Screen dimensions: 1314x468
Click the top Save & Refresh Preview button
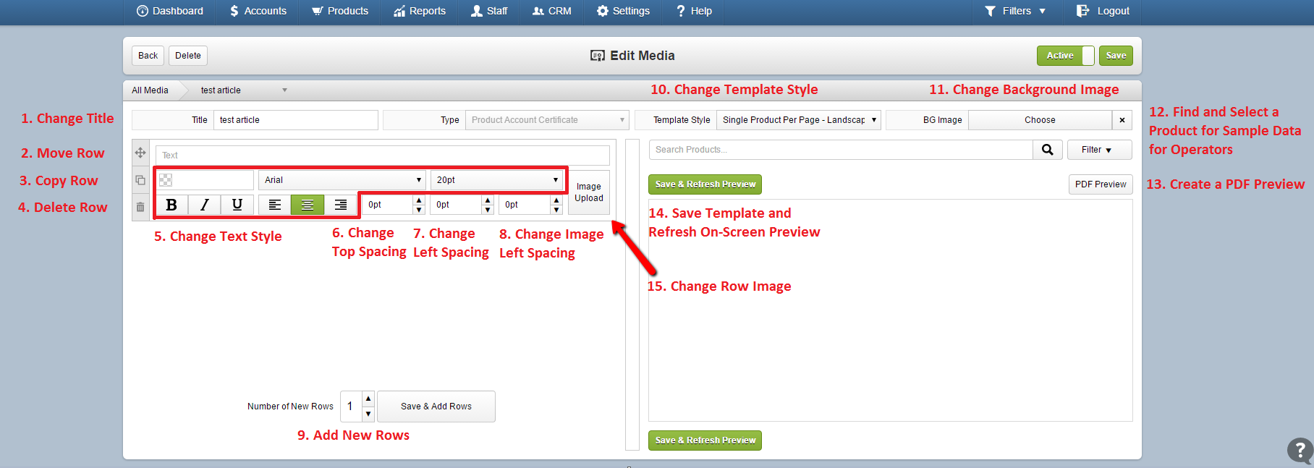(705, 184)
